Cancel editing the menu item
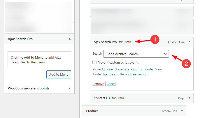 111,84
